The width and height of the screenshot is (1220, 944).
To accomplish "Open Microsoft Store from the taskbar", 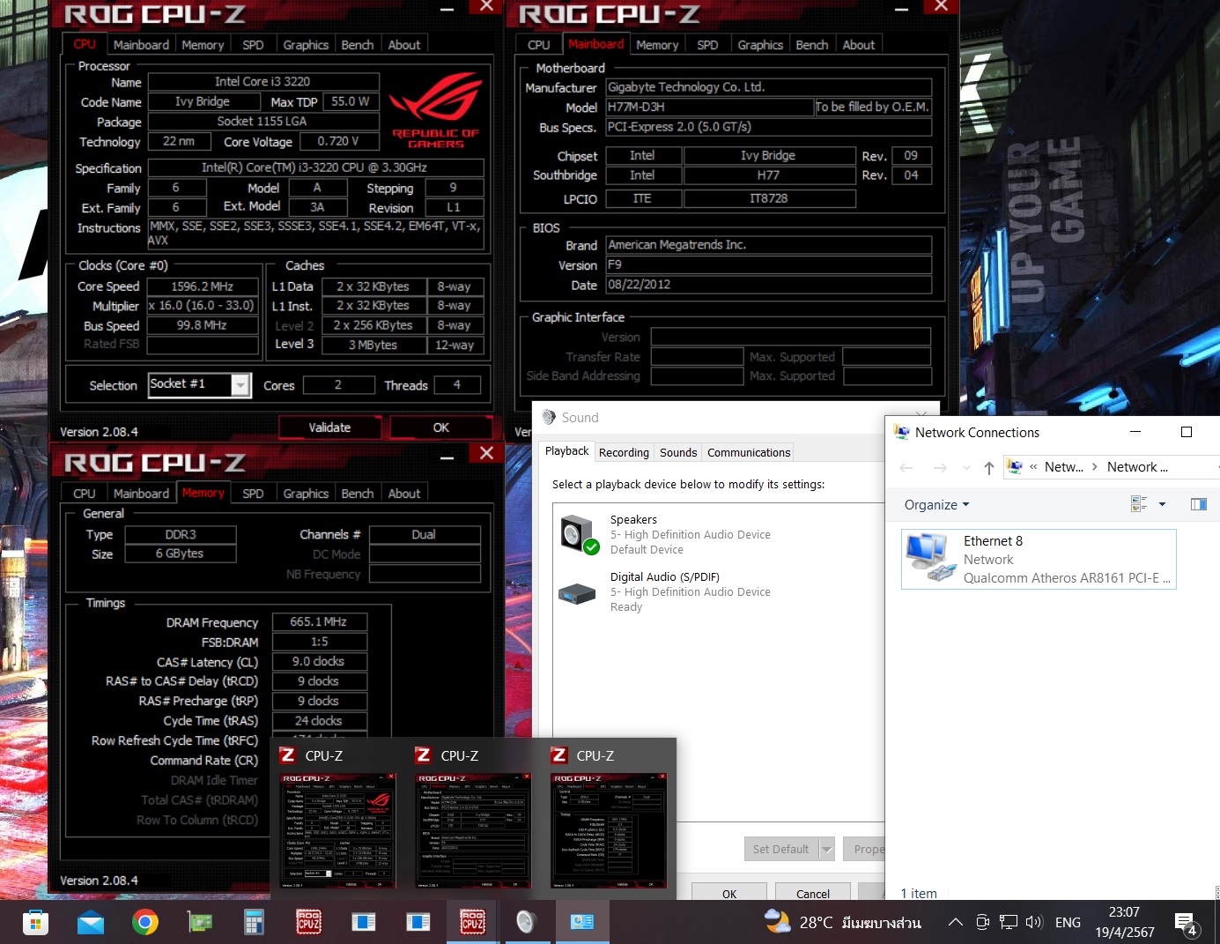I will (x=35, y=922).
